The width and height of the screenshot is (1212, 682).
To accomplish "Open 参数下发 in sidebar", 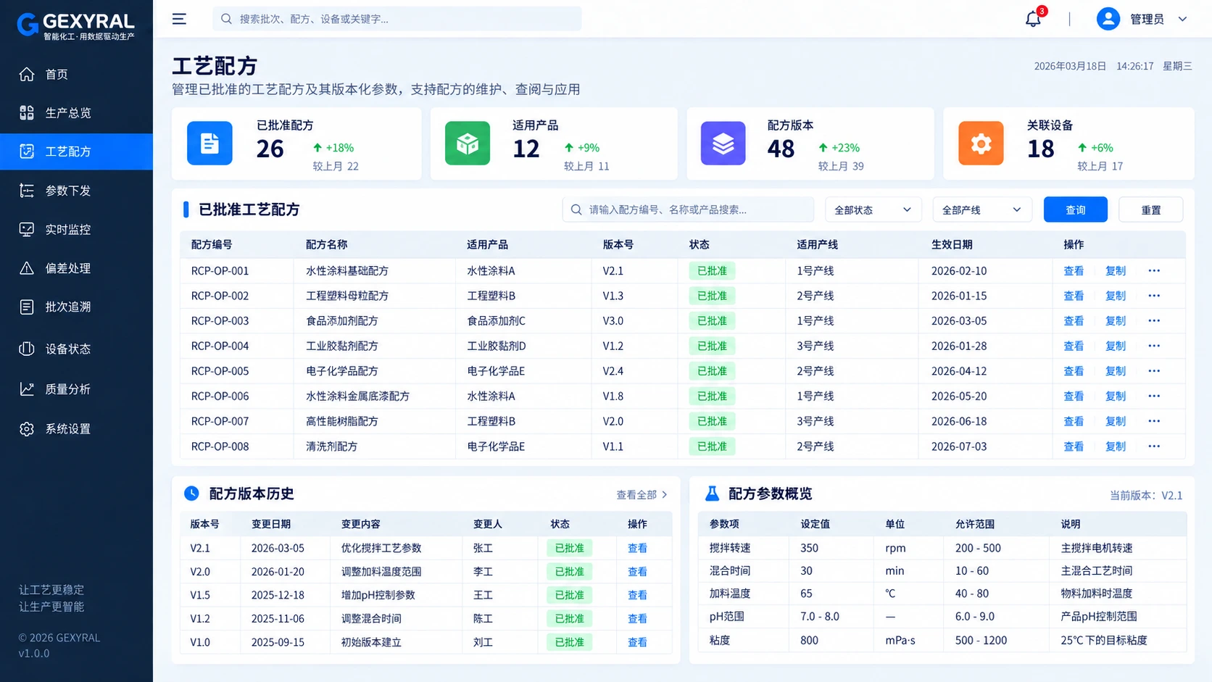I will (76, 191).
